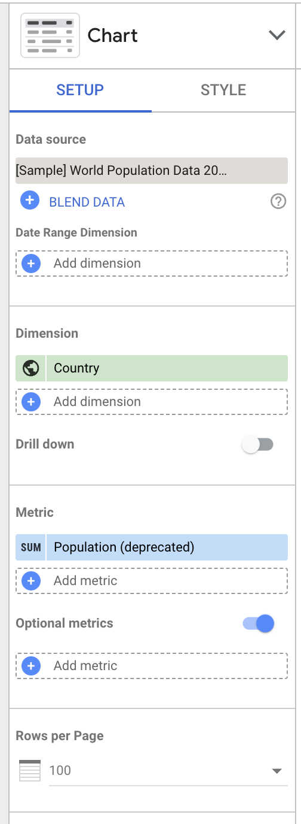
Task: Click the Rows per Page table icon
Action: pos(30,770)
